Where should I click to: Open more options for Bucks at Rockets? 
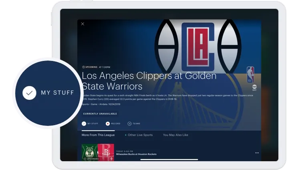point(257,153)
